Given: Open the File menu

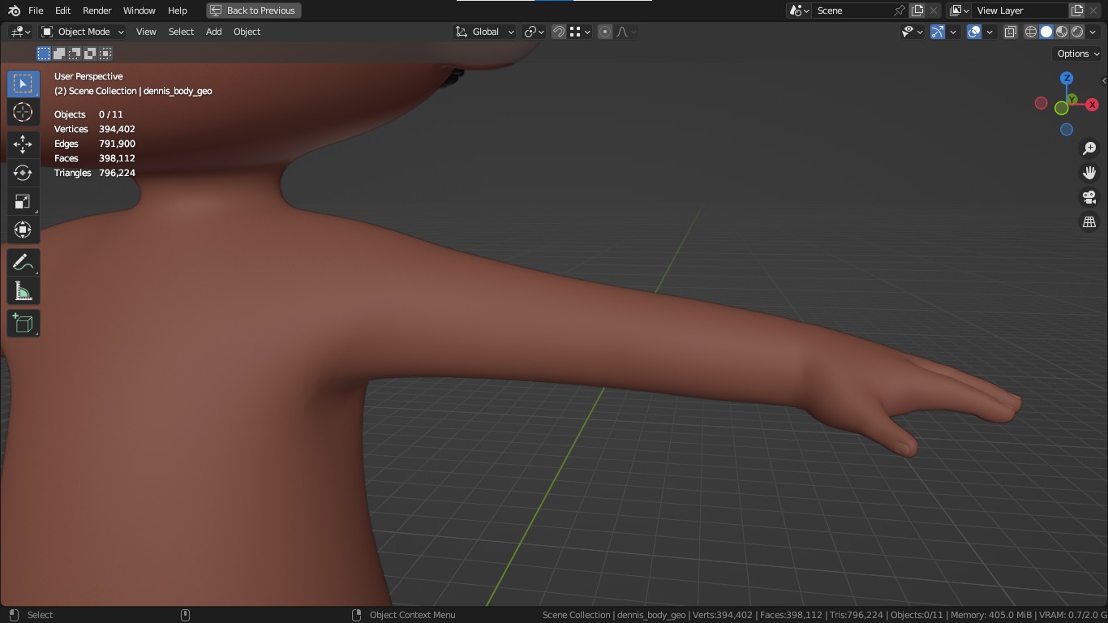Looking at the screenshot, I should pos(36,11).
